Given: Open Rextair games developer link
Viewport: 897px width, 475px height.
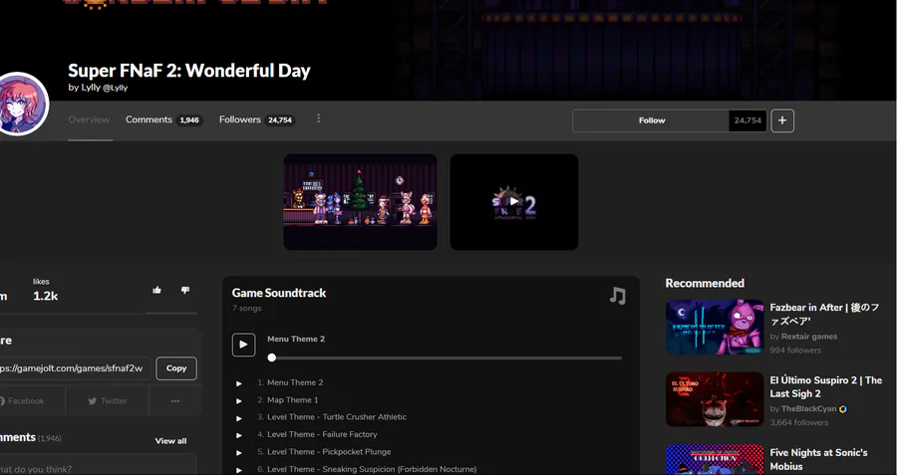Looking at the screenshot, I should point(809,337).
